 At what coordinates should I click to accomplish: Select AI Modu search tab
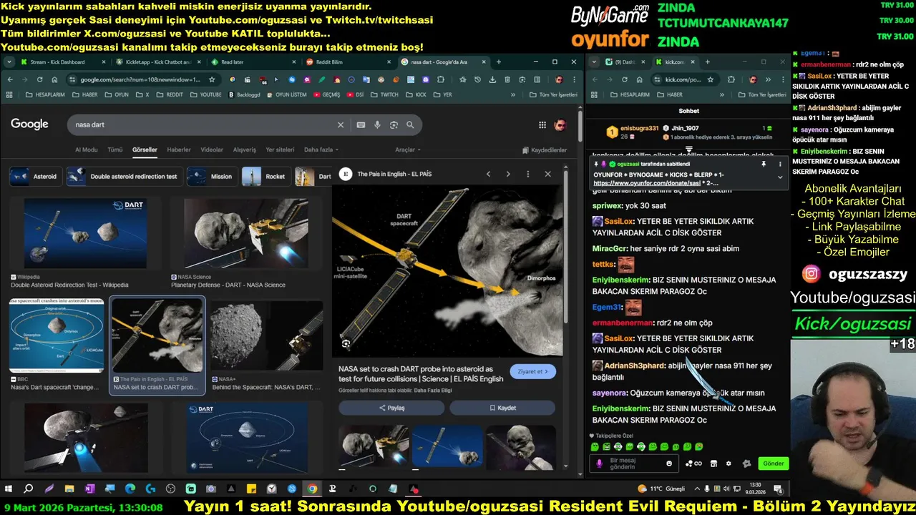(x=86, y=149)
